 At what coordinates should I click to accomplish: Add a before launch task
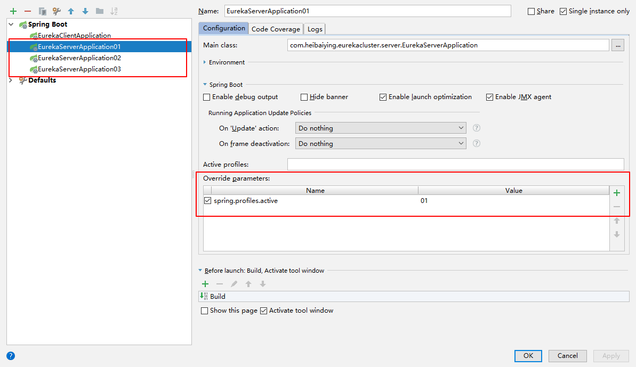[205, 284]
